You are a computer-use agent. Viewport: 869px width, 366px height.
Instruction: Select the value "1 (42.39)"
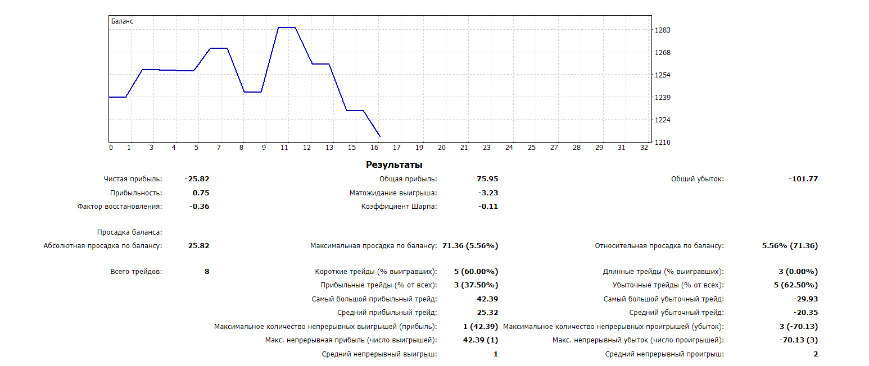481,326
